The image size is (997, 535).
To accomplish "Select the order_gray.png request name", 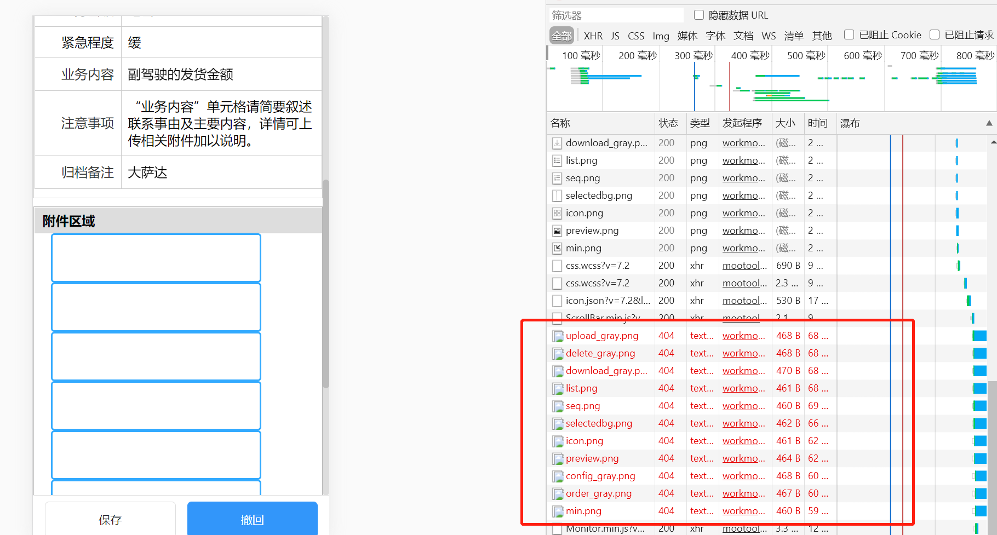I will 599,493.
